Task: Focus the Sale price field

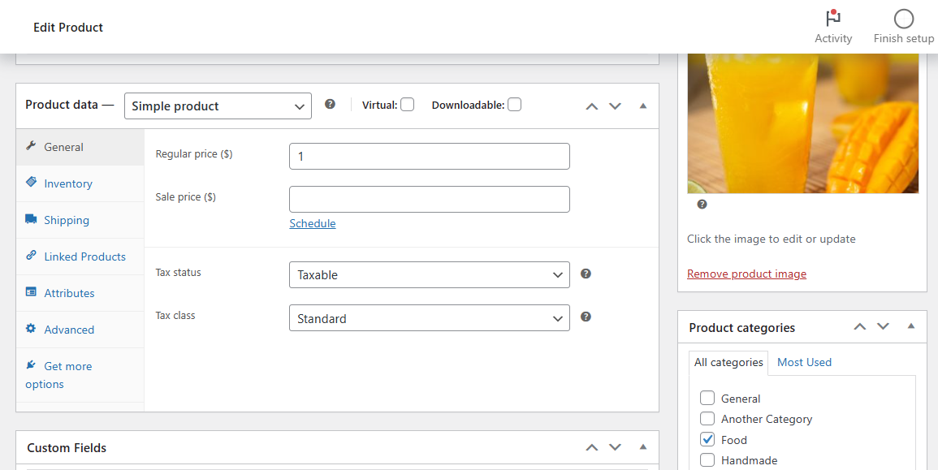Action: click(x=430, y=199)
